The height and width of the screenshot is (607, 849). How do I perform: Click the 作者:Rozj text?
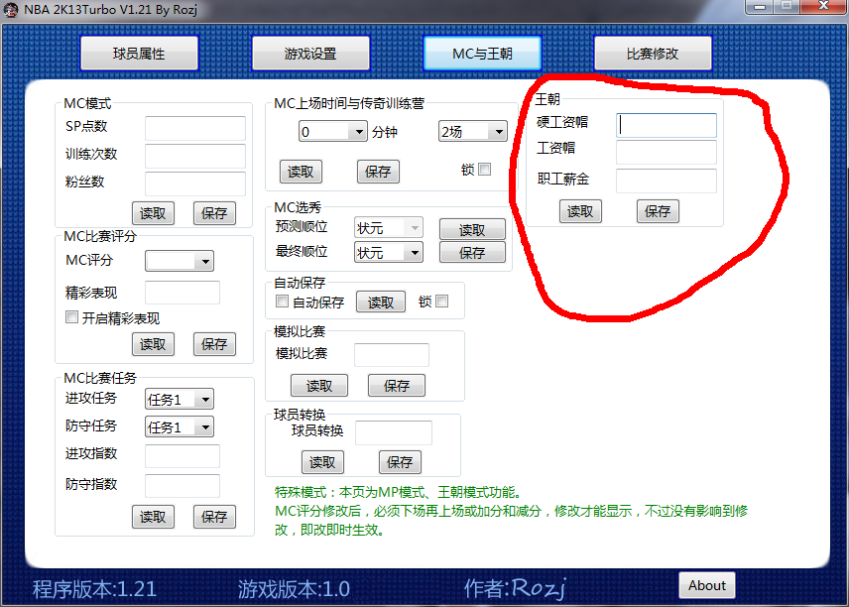pos(515,588)
